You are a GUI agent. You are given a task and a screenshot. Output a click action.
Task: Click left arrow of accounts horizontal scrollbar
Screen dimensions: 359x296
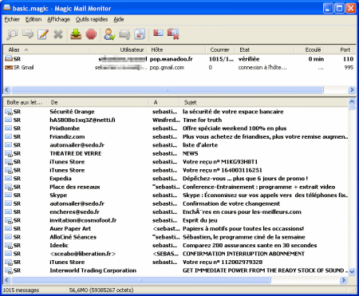click(x=7, y=89)
